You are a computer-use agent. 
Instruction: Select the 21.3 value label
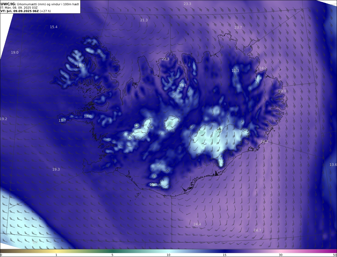tap(144, 20)
